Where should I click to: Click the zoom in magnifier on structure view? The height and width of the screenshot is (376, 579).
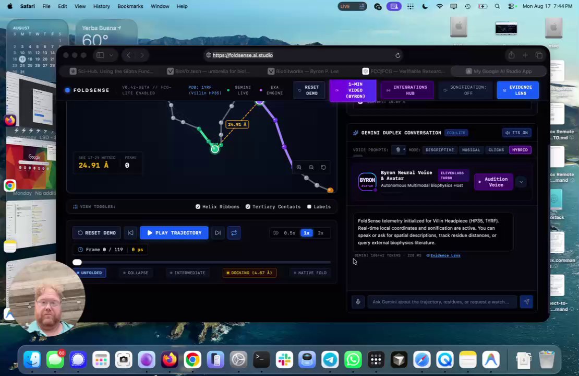(299, 167)
